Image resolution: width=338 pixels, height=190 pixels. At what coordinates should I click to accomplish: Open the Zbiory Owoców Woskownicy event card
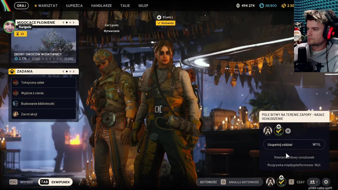point(44,45)
